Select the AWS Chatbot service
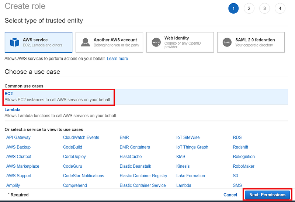The height and width of the screenshot is (202, 295). (19, 157)
